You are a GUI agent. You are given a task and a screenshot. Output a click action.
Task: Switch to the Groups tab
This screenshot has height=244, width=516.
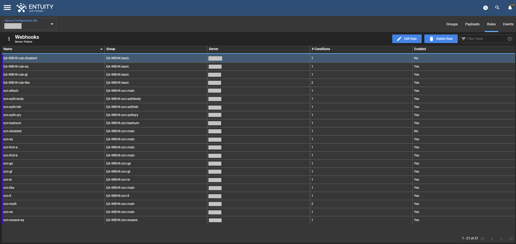pos(452,24)
